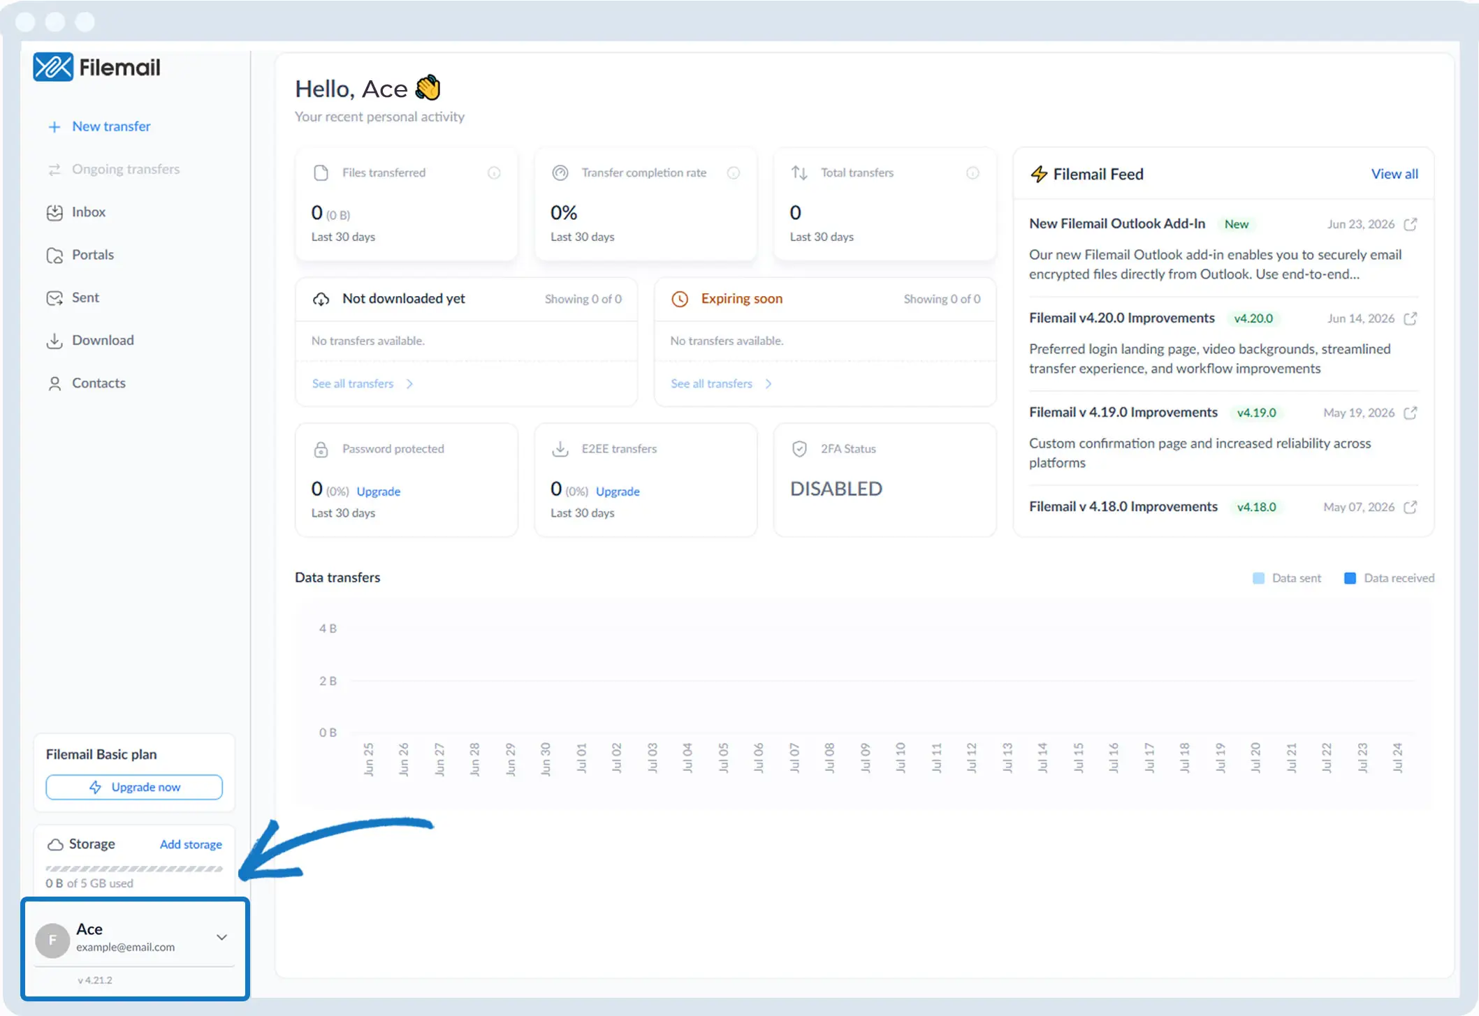Go to Ongoing transfers
1479x1016 pixels.
click(126, 169)
